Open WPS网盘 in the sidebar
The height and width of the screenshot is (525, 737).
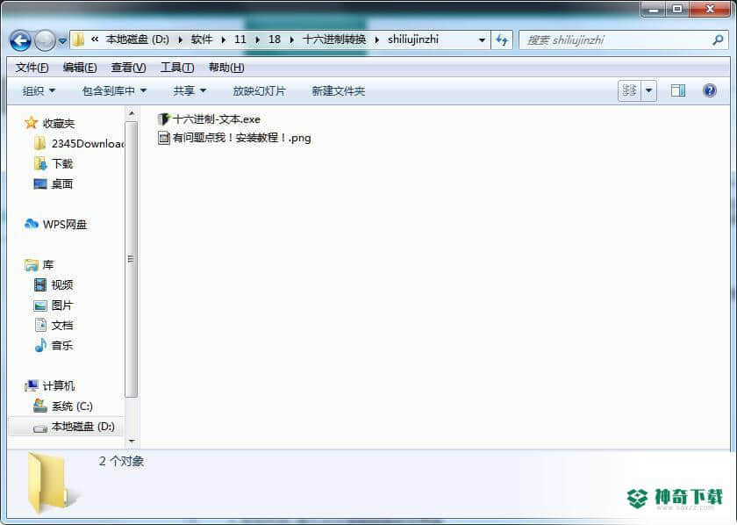(x=56, y=225)
